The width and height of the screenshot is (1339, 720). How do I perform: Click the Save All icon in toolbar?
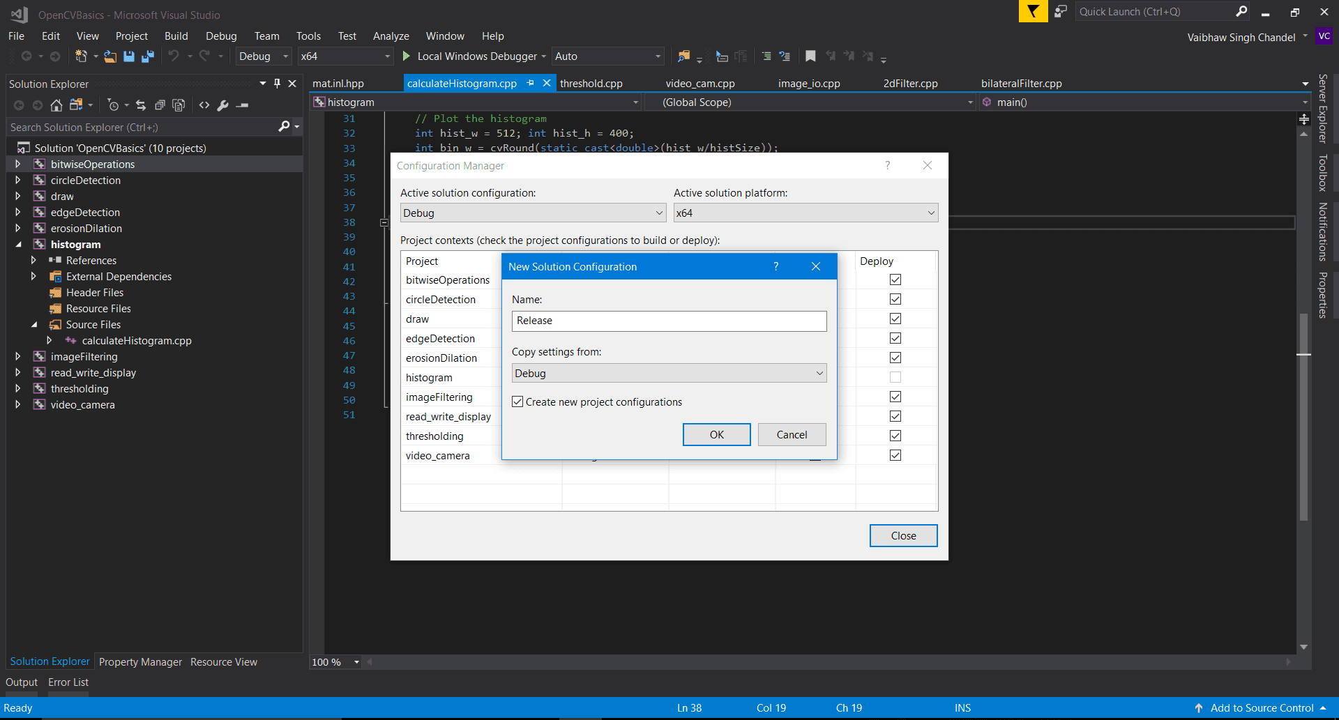coord(148,56)
